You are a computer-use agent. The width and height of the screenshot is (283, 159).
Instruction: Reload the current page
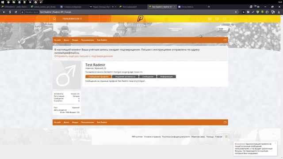click(x=16, y=12)
